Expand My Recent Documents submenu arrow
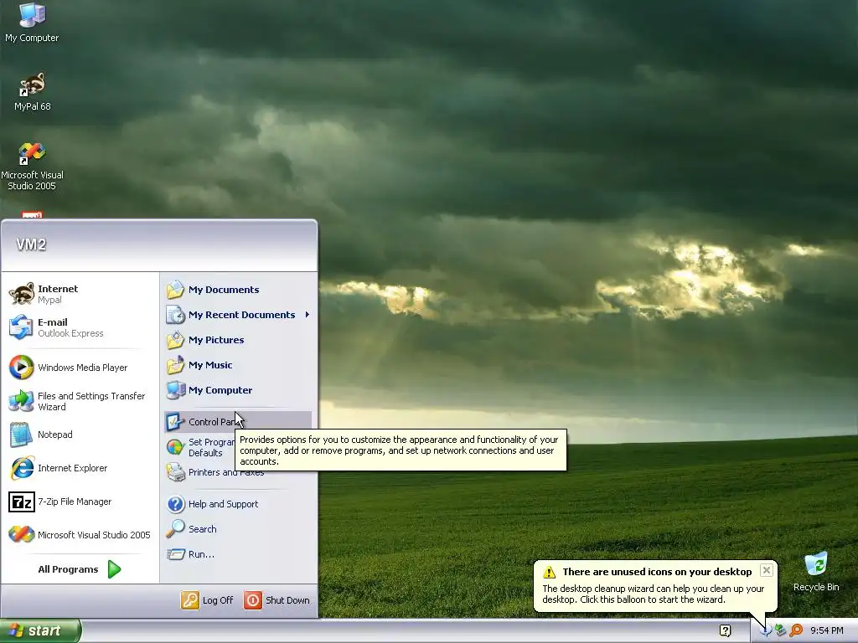858x643 pixels. point(307,315)
